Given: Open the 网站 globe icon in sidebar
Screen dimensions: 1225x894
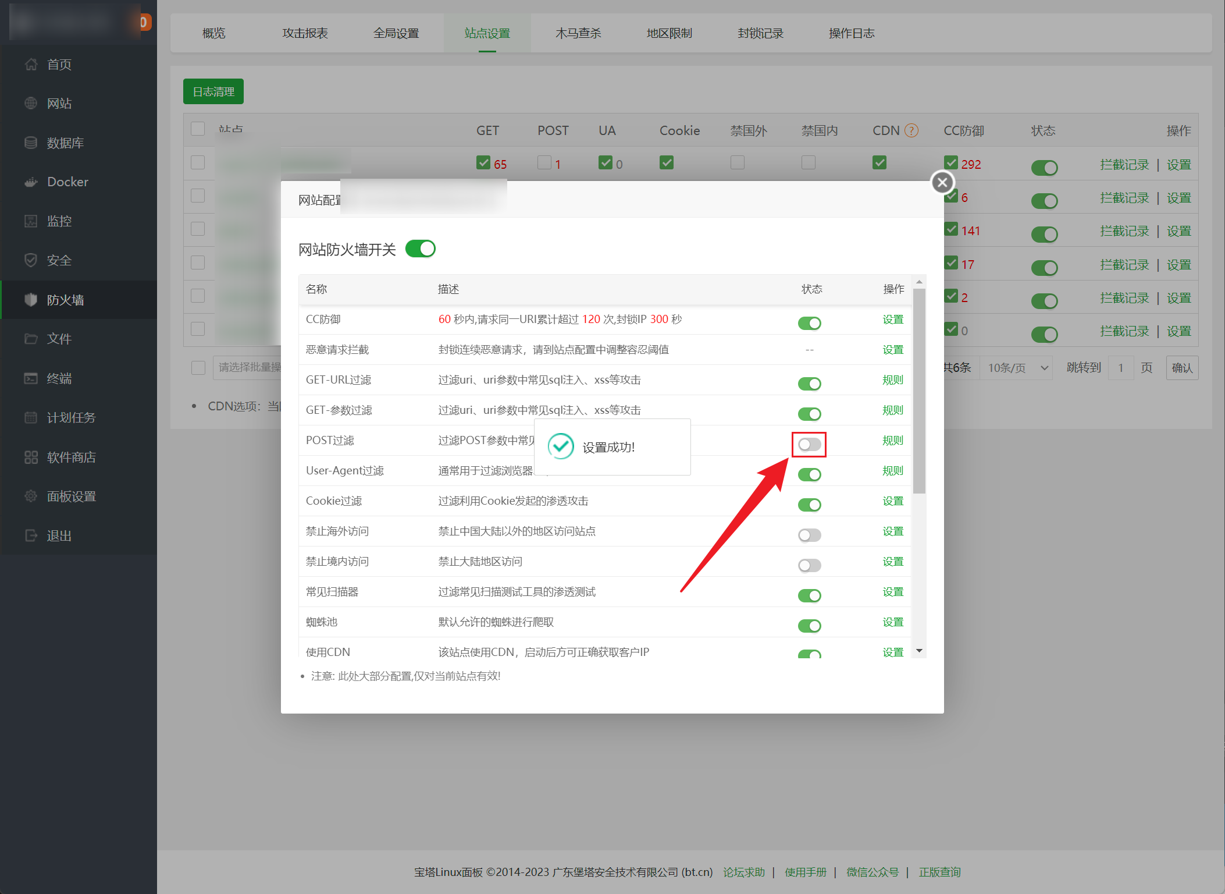Looking at the screenshot, I should click(x=31, y=103).
